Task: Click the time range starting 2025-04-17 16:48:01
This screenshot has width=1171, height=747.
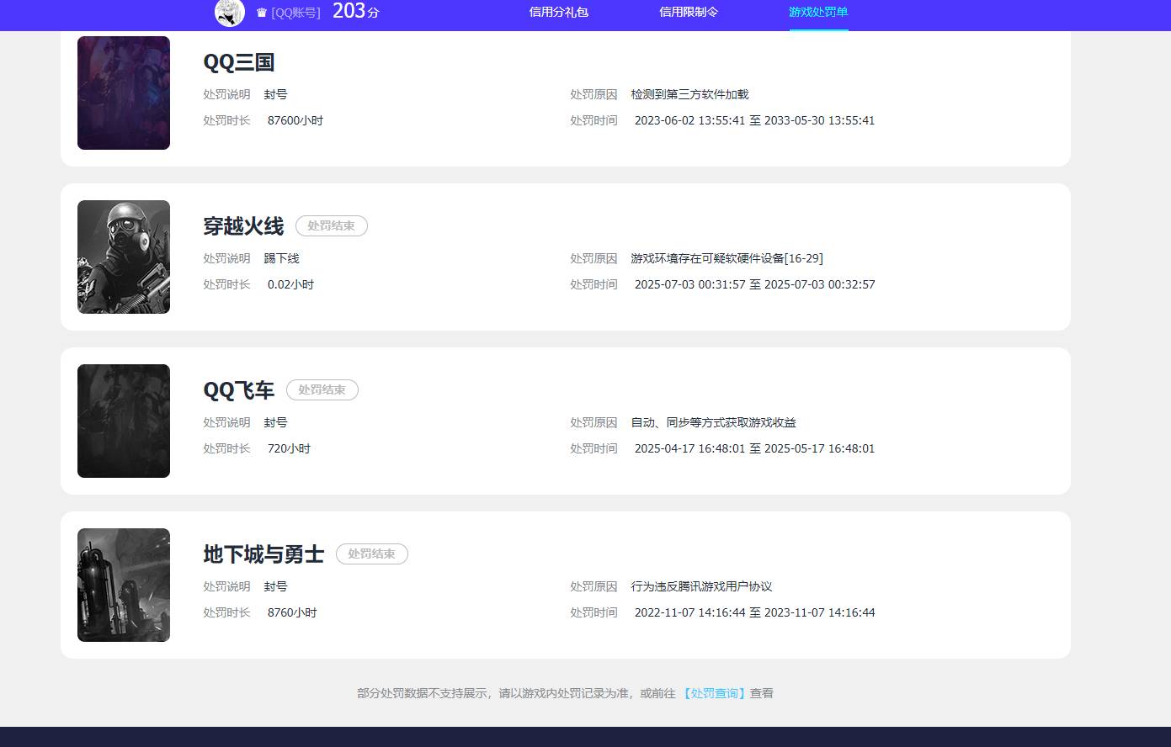Action: [x=755, y=448]
